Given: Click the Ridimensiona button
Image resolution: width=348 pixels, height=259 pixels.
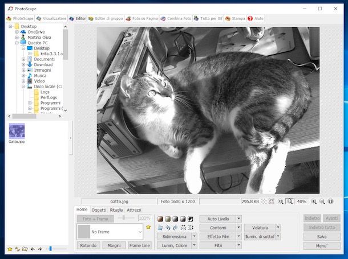Looking at the screenshot, I should pyautogui.click(x=174, y=236).
